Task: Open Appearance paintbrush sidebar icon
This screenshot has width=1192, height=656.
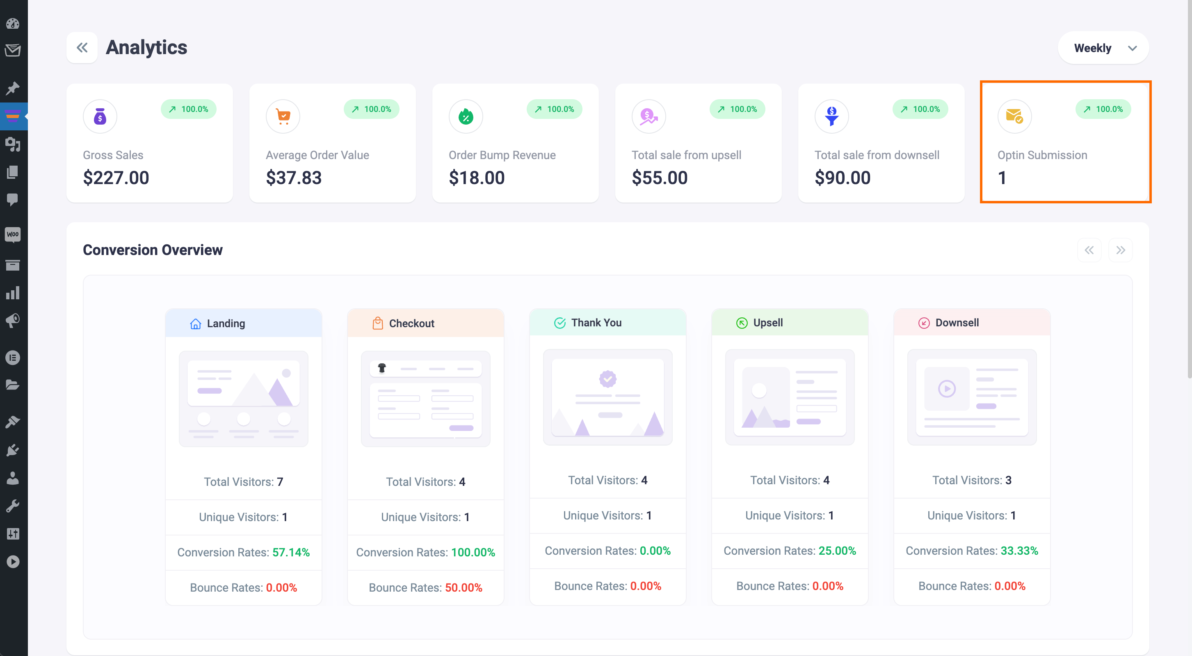Action: pyautogui.click(x=13, y=422)
